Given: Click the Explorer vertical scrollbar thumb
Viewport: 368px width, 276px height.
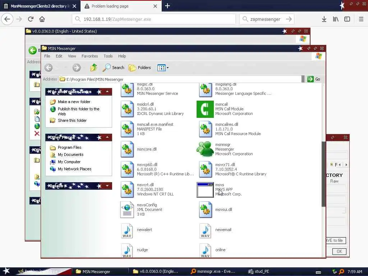Looking at the screenshot, I should point(323,174).
